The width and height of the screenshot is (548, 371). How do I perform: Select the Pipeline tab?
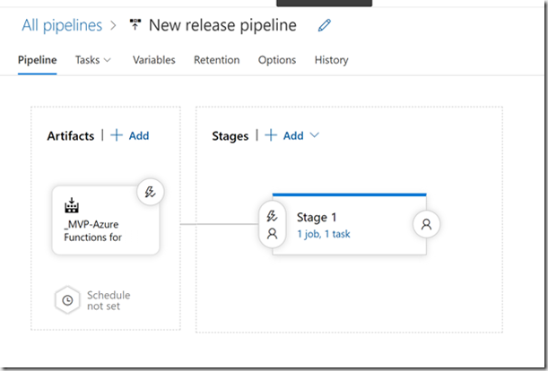pos(37,60)
